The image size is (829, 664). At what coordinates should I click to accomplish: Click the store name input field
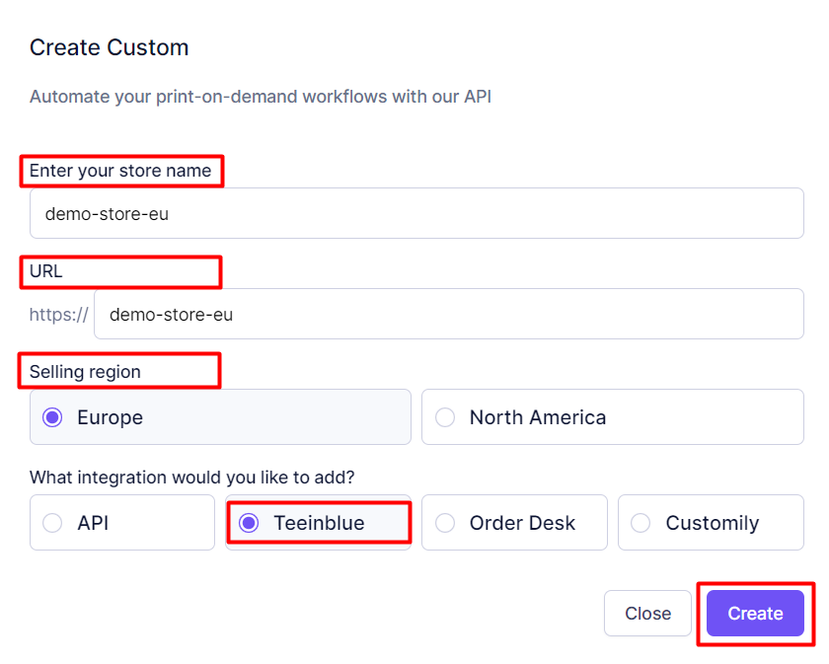pyautogui.click(x=415, y=213)
